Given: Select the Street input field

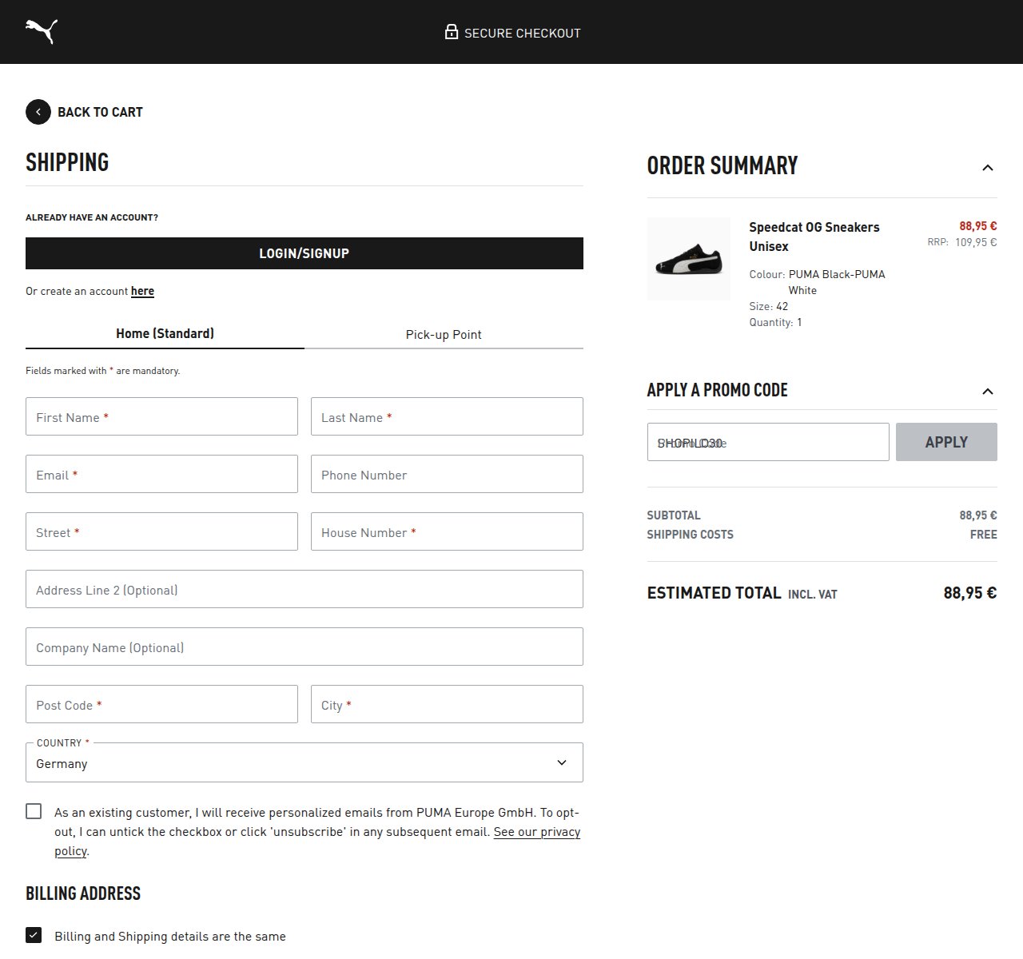Looking at the screenshot, I should tap(161, 531).
